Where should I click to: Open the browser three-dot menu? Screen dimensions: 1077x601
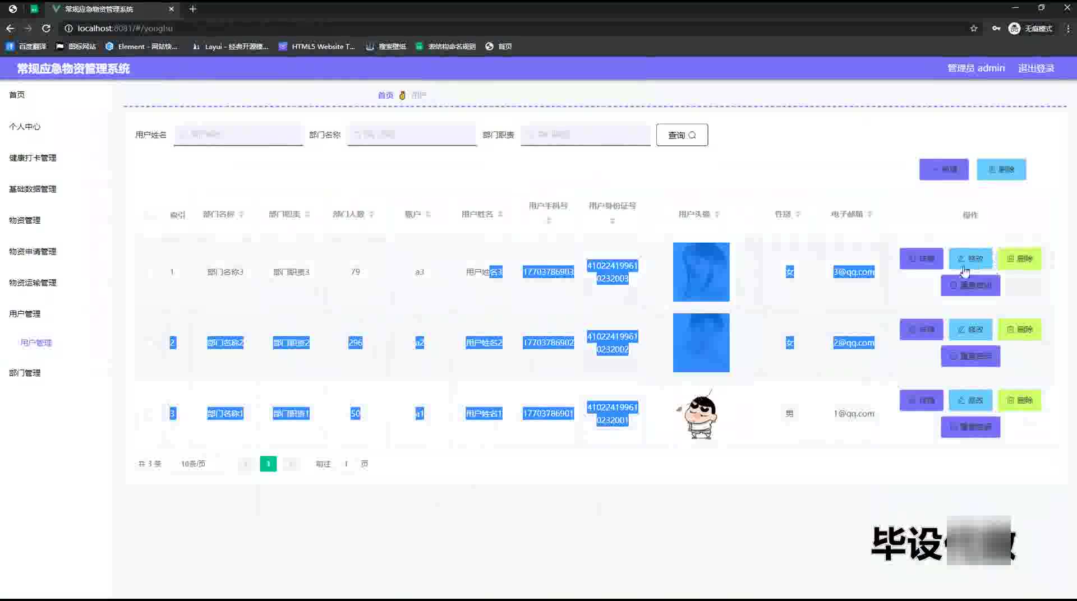point(1068,28)
